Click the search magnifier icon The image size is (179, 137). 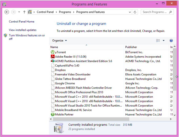171,12
